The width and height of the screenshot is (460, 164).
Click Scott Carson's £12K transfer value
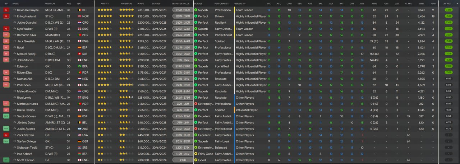(x=182, y=160)
